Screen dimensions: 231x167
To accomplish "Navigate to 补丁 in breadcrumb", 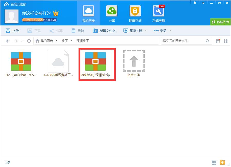I will [64, 41].
